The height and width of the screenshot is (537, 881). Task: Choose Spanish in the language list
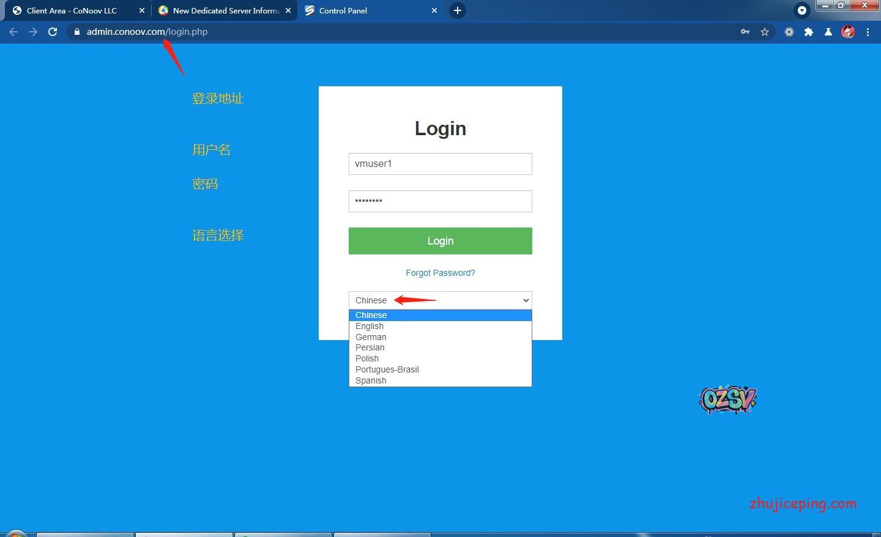point(371,380)
